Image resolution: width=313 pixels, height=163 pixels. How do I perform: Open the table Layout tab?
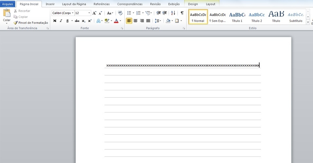(x=211, y=4)
